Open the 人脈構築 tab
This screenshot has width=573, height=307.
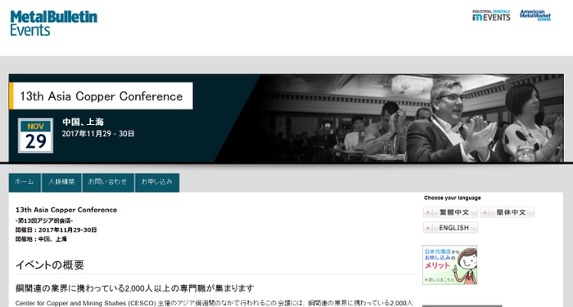click(x=61, y=182)
